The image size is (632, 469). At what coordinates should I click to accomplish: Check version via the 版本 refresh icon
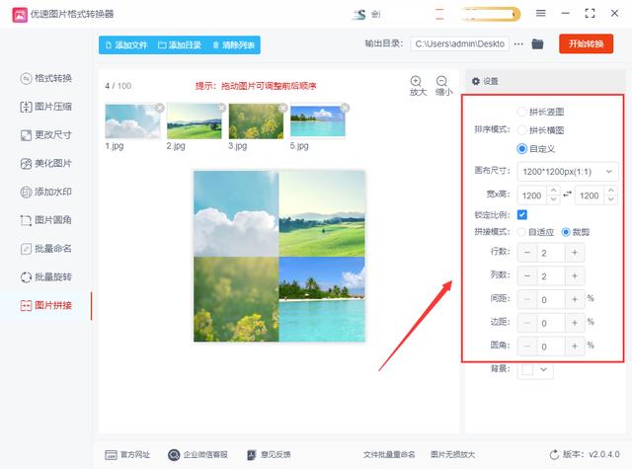pyautogui.click(x=554, y=455)
